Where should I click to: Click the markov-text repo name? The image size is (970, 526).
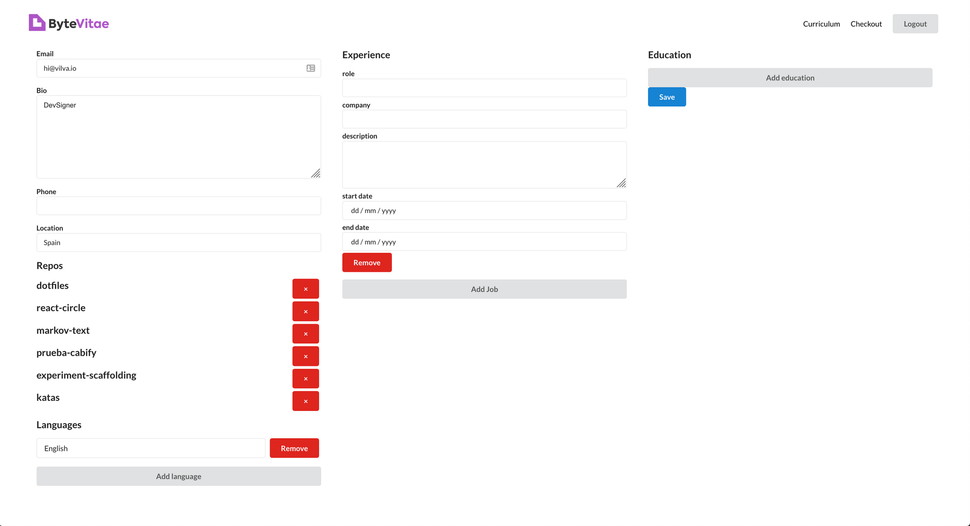(x=63, y=330)
